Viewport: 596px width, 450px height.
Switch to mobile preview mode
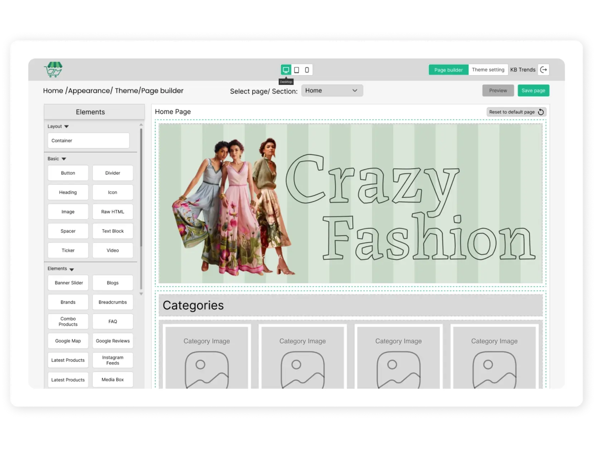[x=307, y=70]
